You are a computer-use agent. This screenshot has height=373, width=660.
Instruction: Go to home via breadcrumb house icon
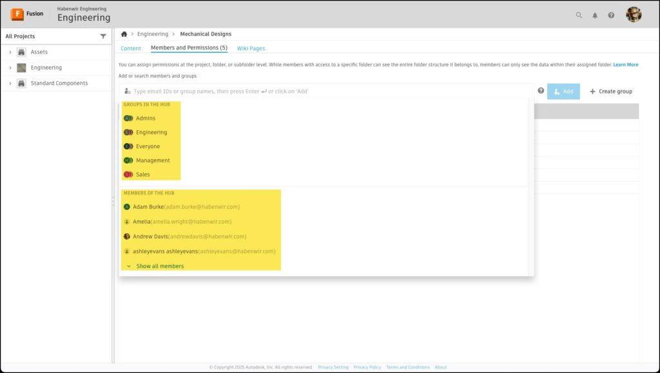(124, 34)
